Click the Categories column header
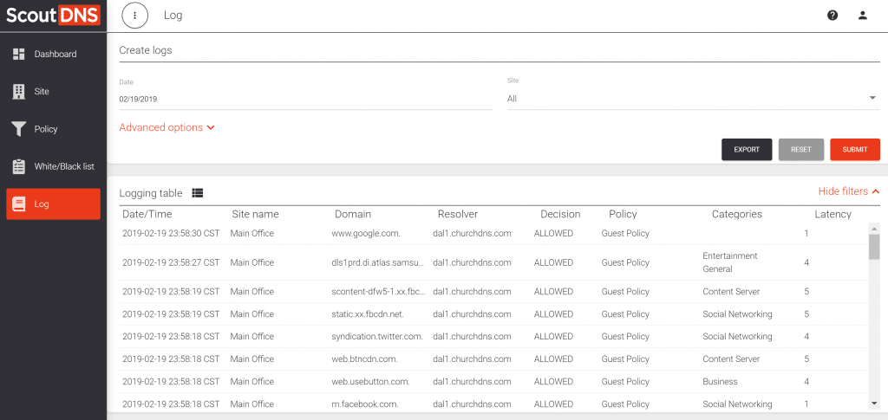Screen dimensions: 888x420 (737, 214)
